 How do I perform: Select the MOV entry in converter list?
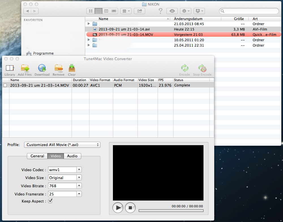tap(108, 85)
